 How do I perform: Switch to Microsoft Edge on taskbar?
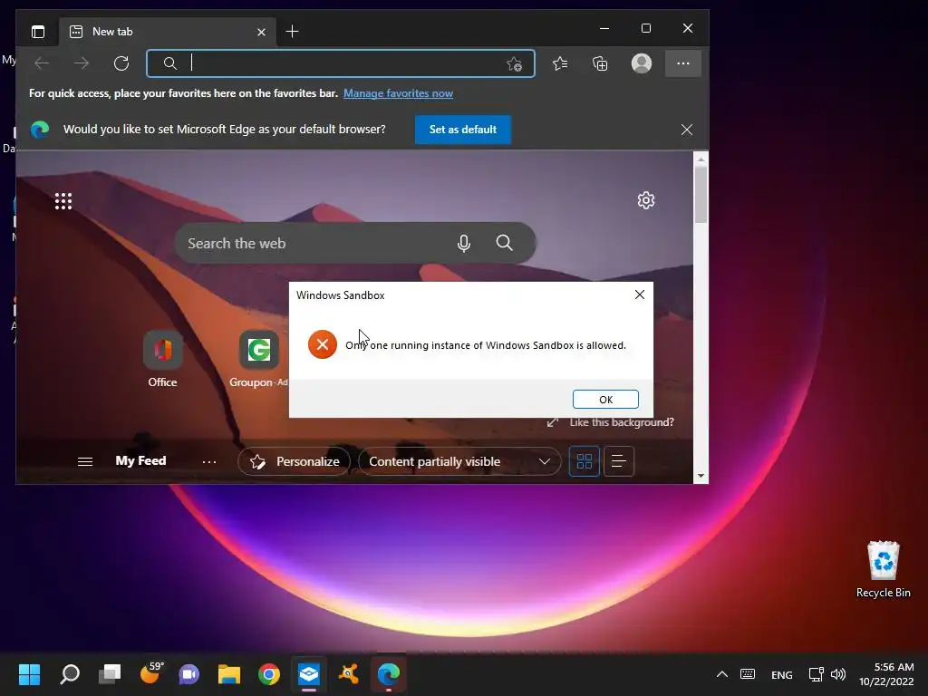(x=389, y=674)
